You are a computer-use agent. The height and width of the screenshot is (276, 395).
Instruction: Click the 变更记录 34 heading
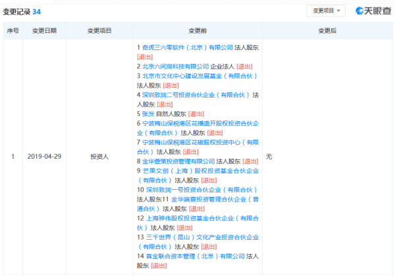click(22, 12)
